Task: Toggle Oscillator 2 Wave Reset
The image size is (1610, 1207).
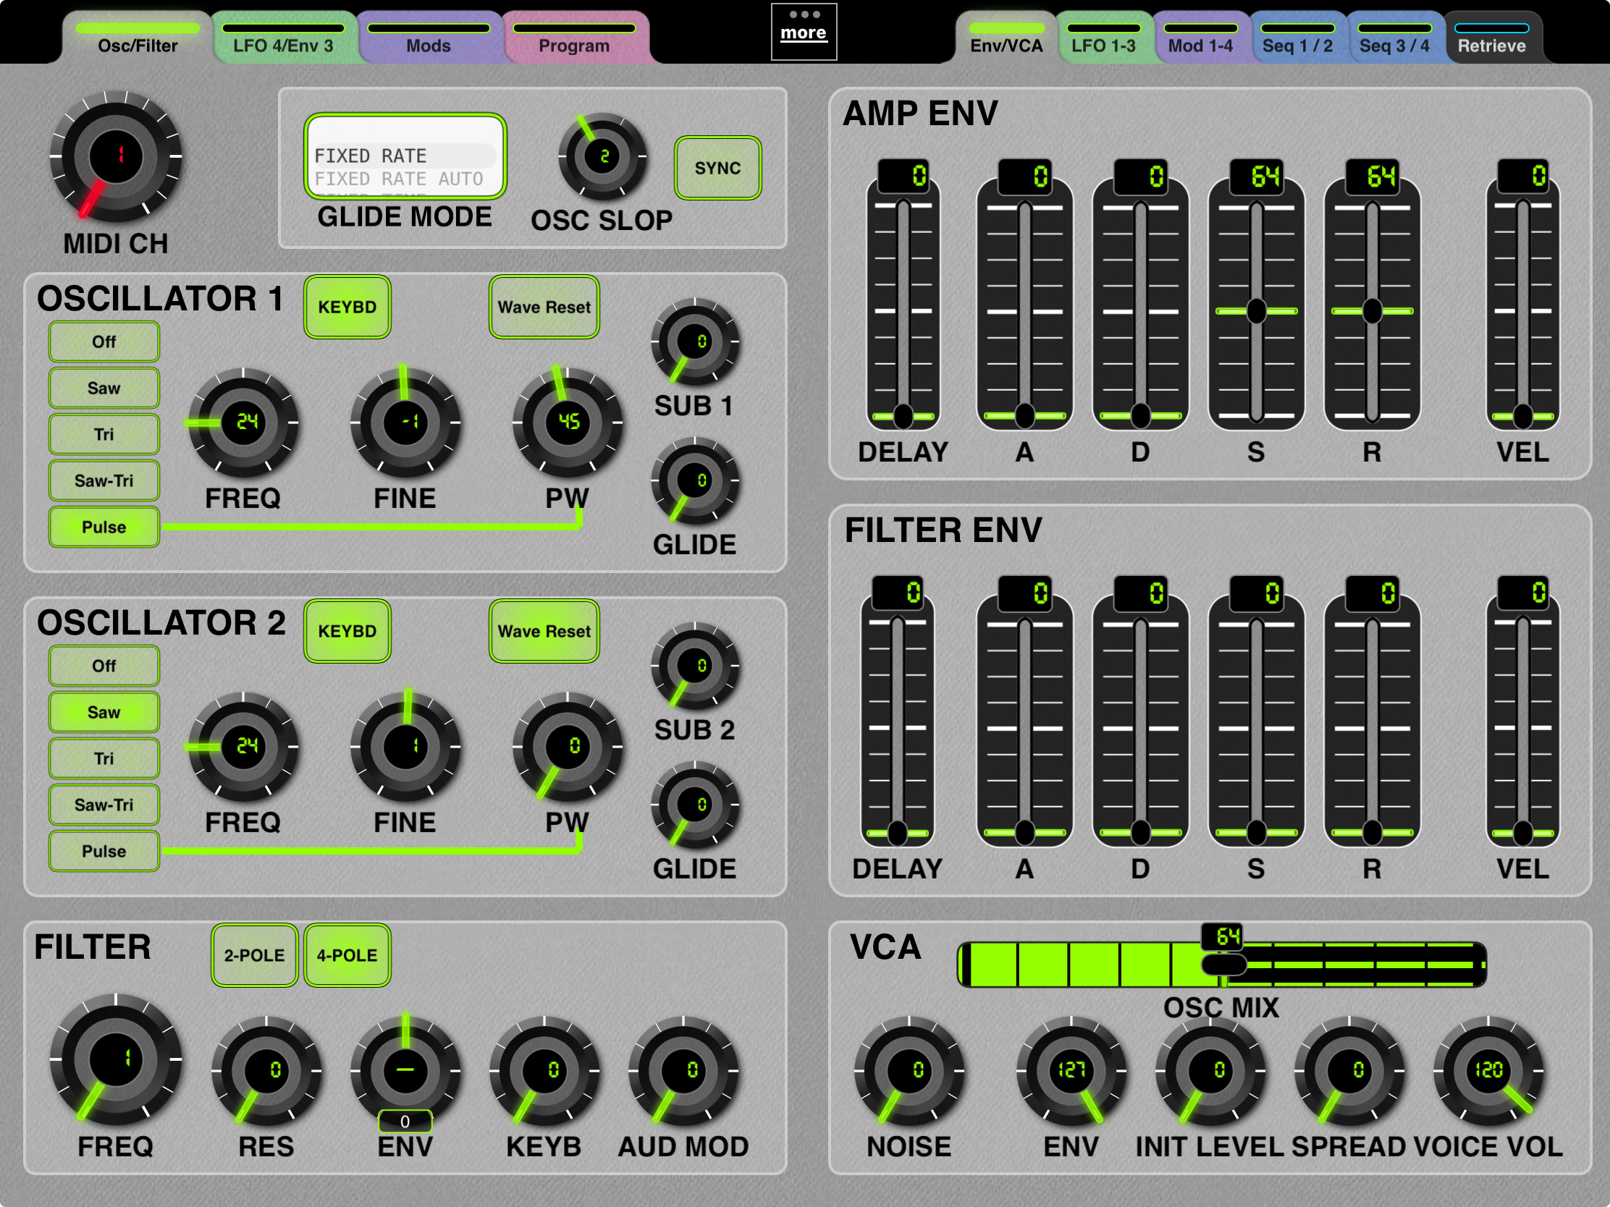Action: pos(544,632)
